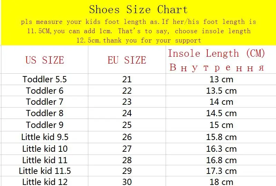
Task: Select the EU SIZE column header cell
Action: 127,59
